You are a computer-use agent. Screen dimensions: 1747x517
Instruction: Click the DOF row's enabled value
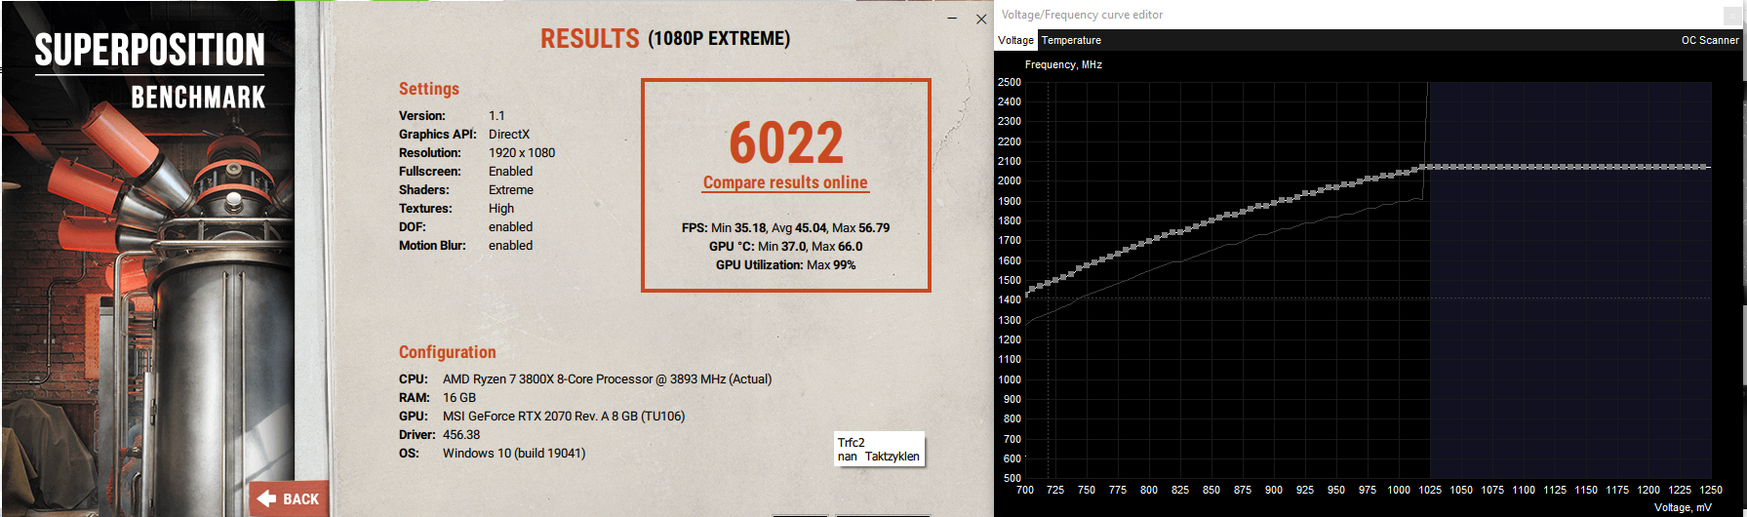tap(510, 226)
